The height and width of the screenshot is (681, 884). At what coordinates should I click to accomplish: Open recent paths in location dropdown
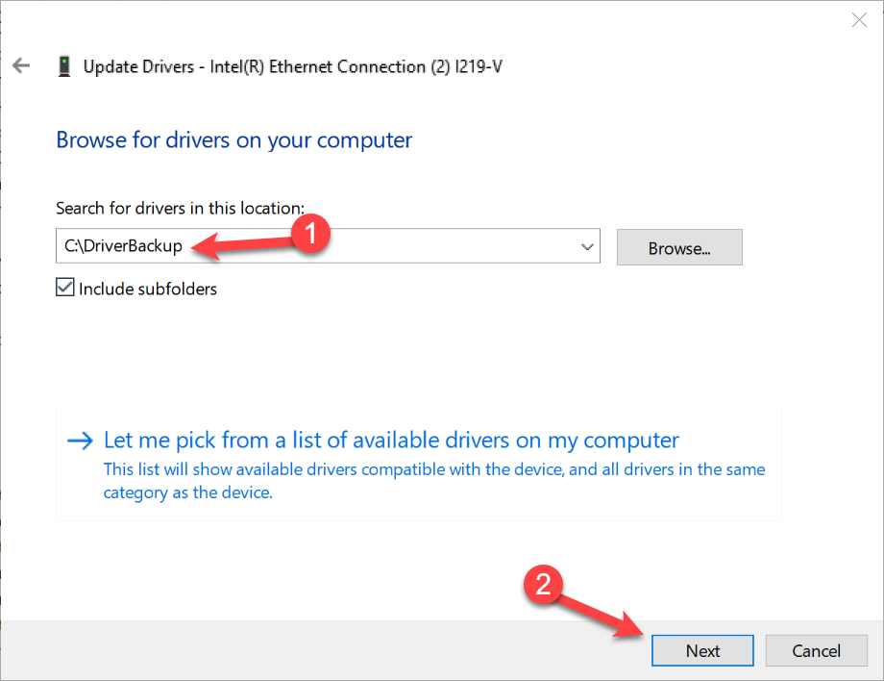pos(586,246)
